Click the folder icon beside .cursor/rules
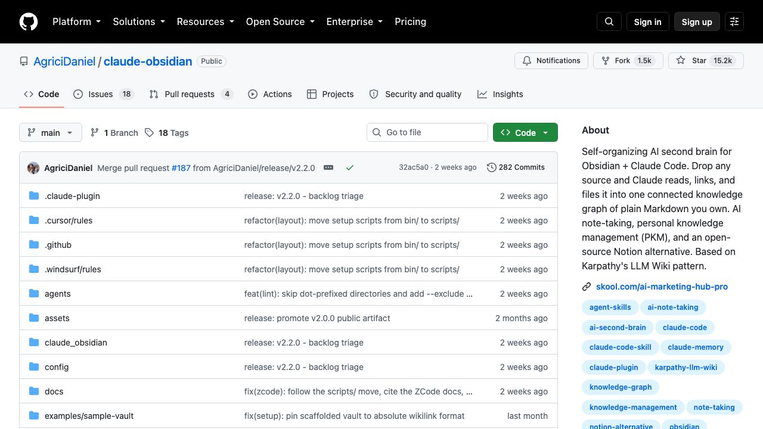 click(34, 220)
